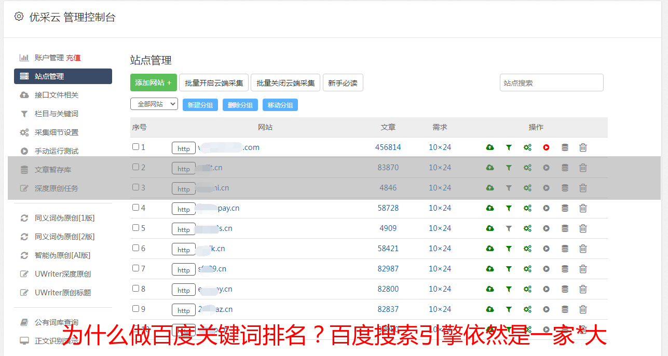Image resolution: width=668 pixels, height=356 pixels.
Task: Click the header gear icon beside 优采云
Action: click(19, 17)
